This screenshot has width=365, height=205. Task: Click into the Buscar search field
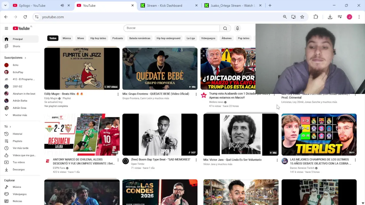172,28
